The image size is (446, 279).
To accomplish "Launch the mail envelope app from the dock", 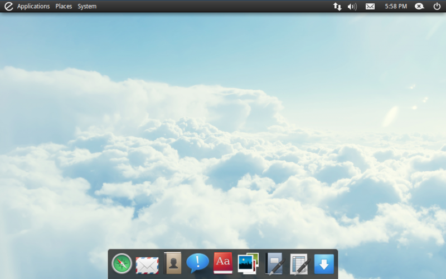I will 147,266.
